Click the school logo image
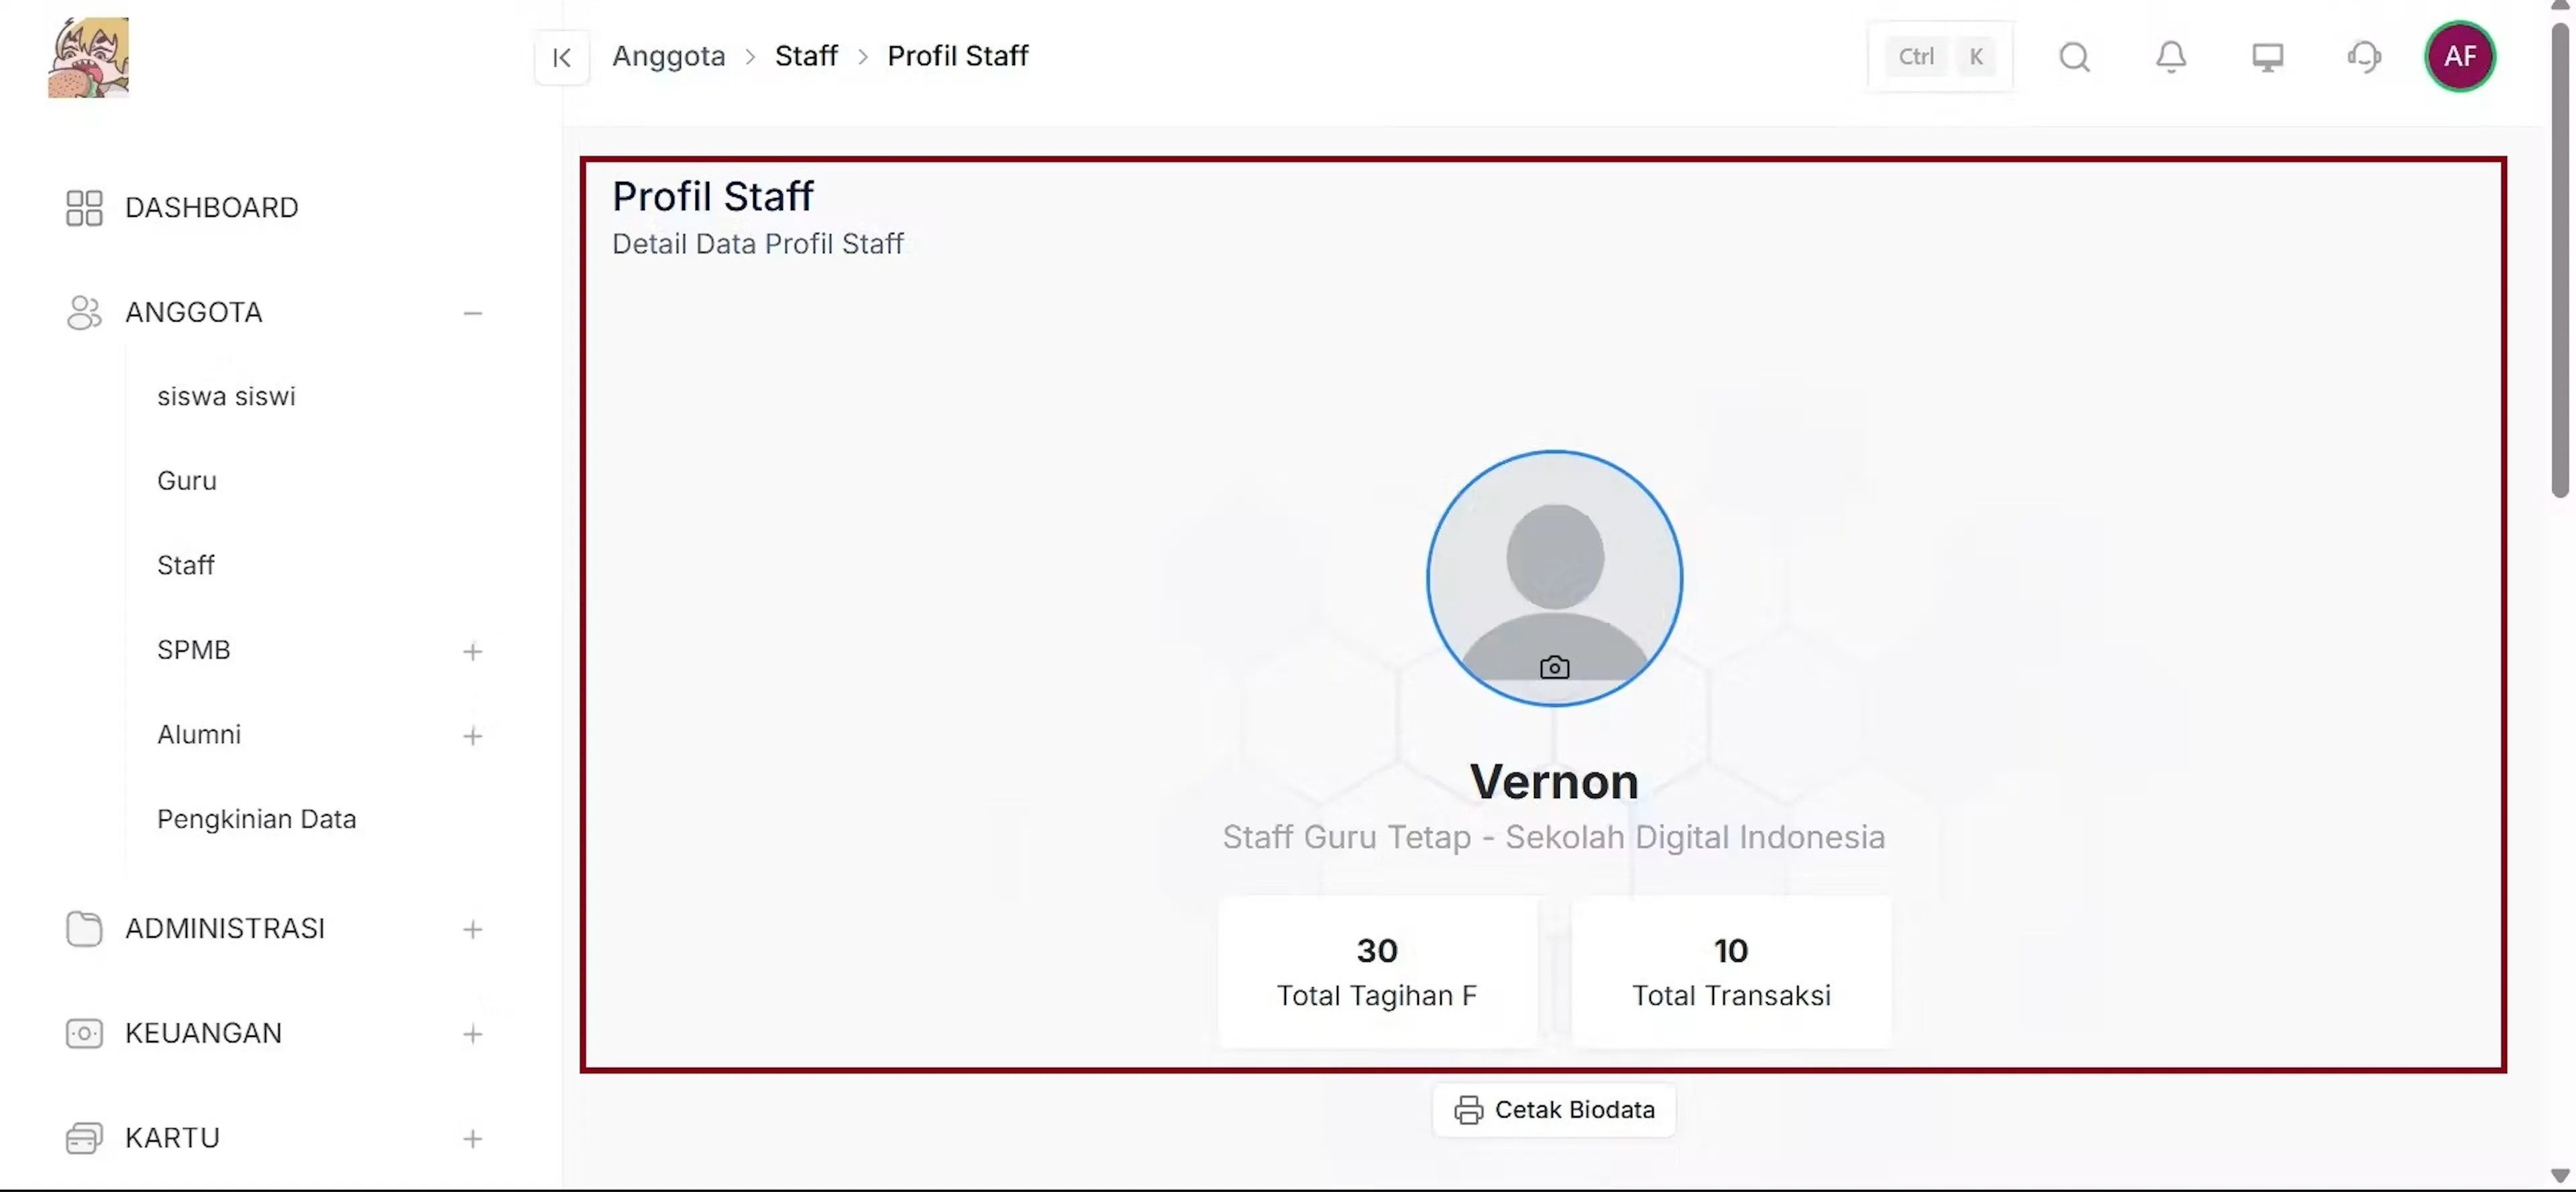 [88, 57]
